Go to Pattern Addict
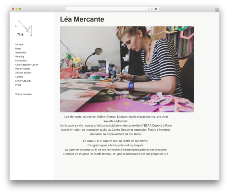The width and height of the screenshot is (229, 194). coord(22,69)
